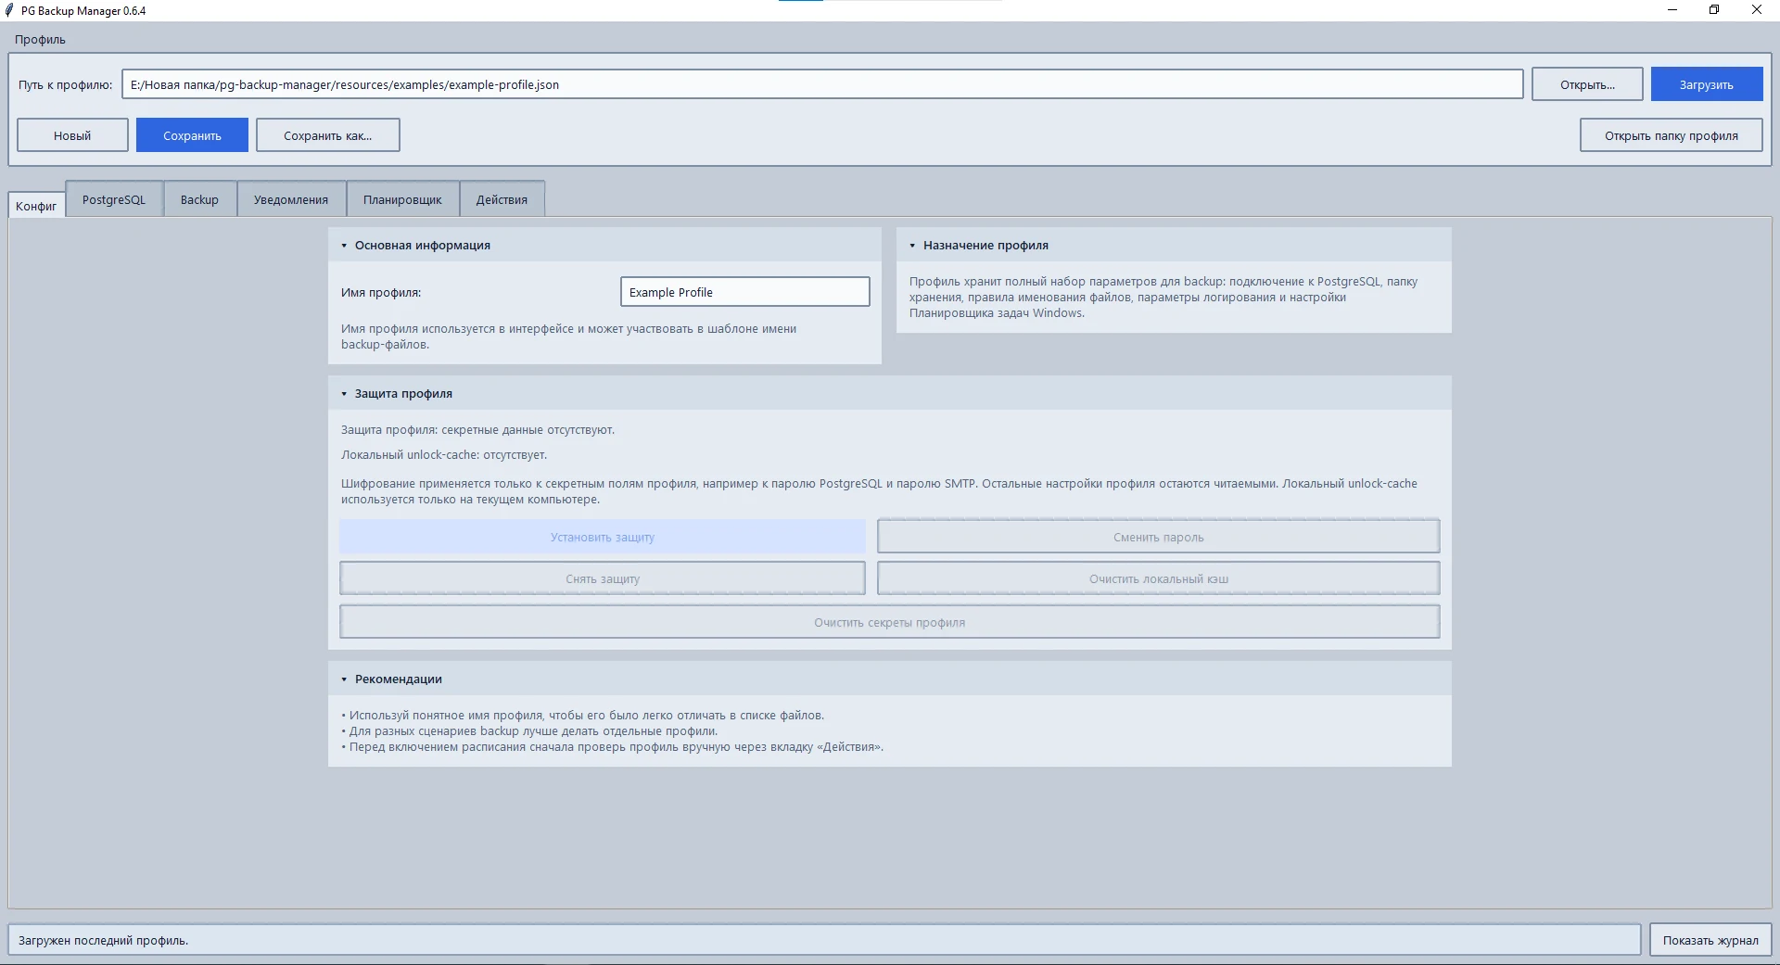This screenshot has height=965, width=1780.
Task: Switch to the Уведомления tab
Action: click(291, 199)
